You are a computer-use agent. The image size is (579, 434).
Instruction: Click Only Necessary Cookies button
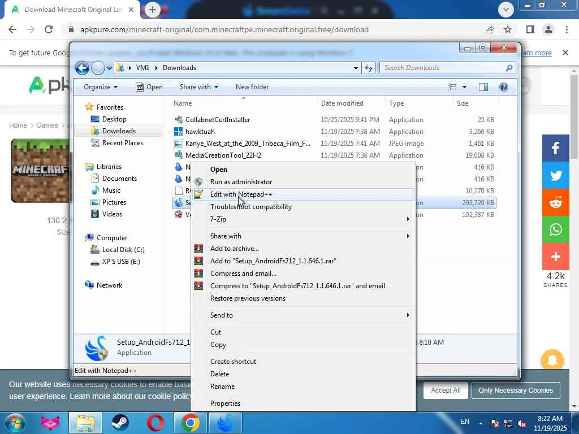(x=516, y=390)
